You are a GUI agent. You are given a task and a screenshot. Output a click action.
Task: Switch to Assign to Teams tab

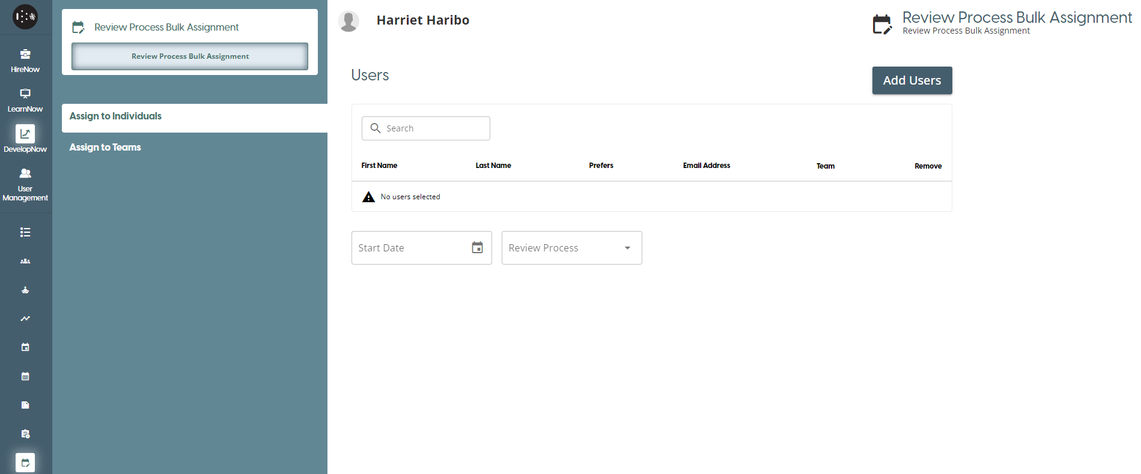point(105,148)
